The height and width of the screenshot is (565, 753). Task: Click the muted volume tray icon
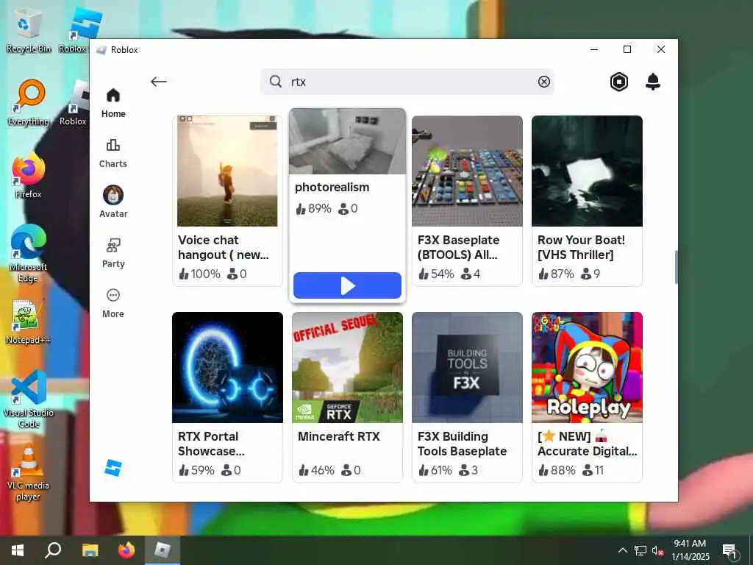pyautogui.click(x=658, y=550)
